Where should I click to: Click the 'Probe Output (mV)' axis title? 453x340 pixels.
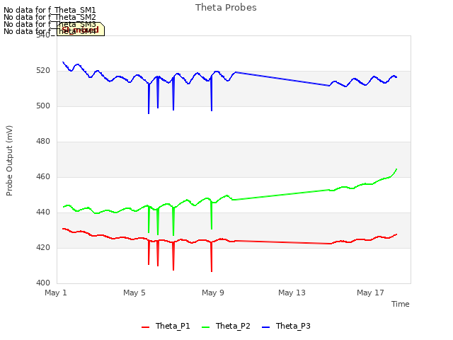click(9, 161)
